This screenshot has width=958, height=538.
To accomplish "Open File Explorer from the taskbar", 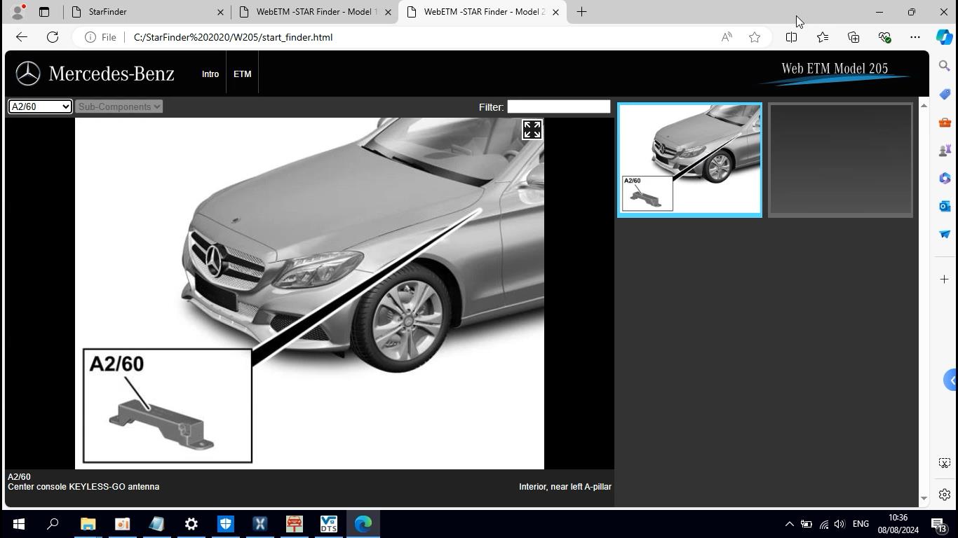I will (88, 524).
